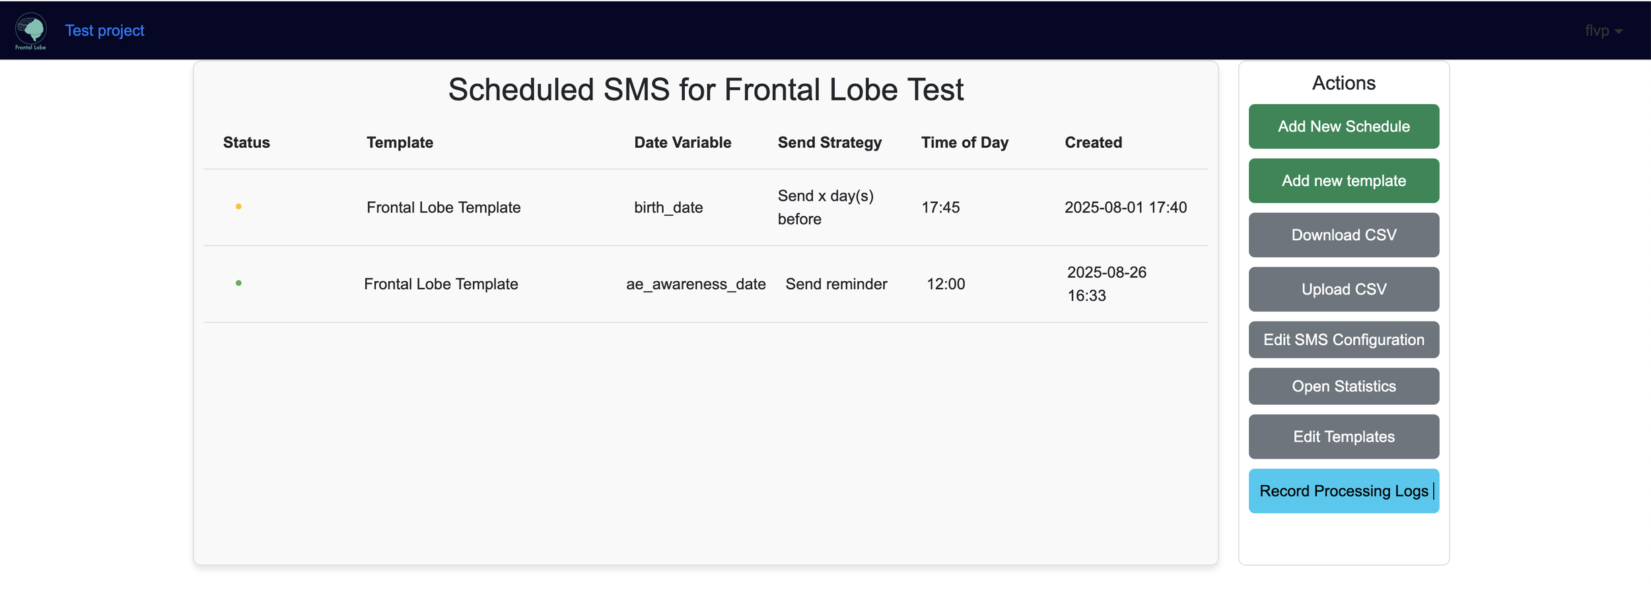Image resolution: width=1651 pixels, height=598 pixels.
Task: Click the yellow status dot
Action: click(x=238, y=207)
